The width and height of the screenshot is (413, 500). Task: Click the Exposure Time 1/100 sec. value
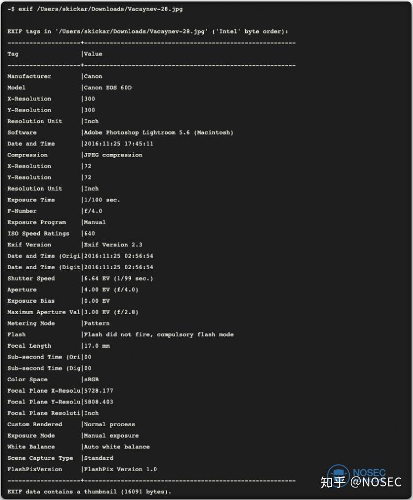coord(102,200)
